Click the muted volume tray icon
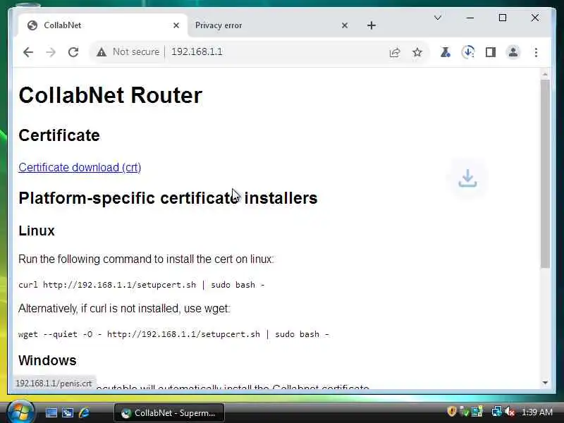This screenshot has height=423, width=564. [510, 412]
